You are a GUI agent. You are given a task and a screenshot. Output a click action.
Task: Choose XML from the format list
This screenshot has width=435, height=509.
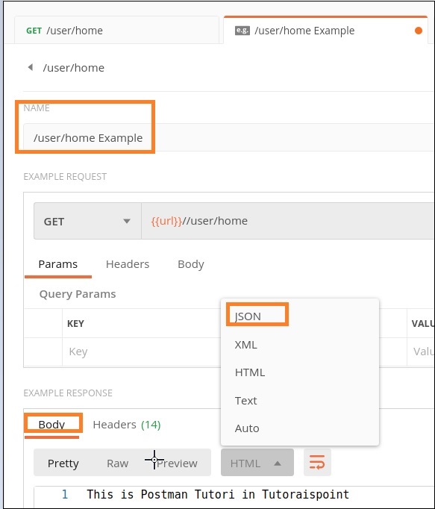tap(245, 344)
